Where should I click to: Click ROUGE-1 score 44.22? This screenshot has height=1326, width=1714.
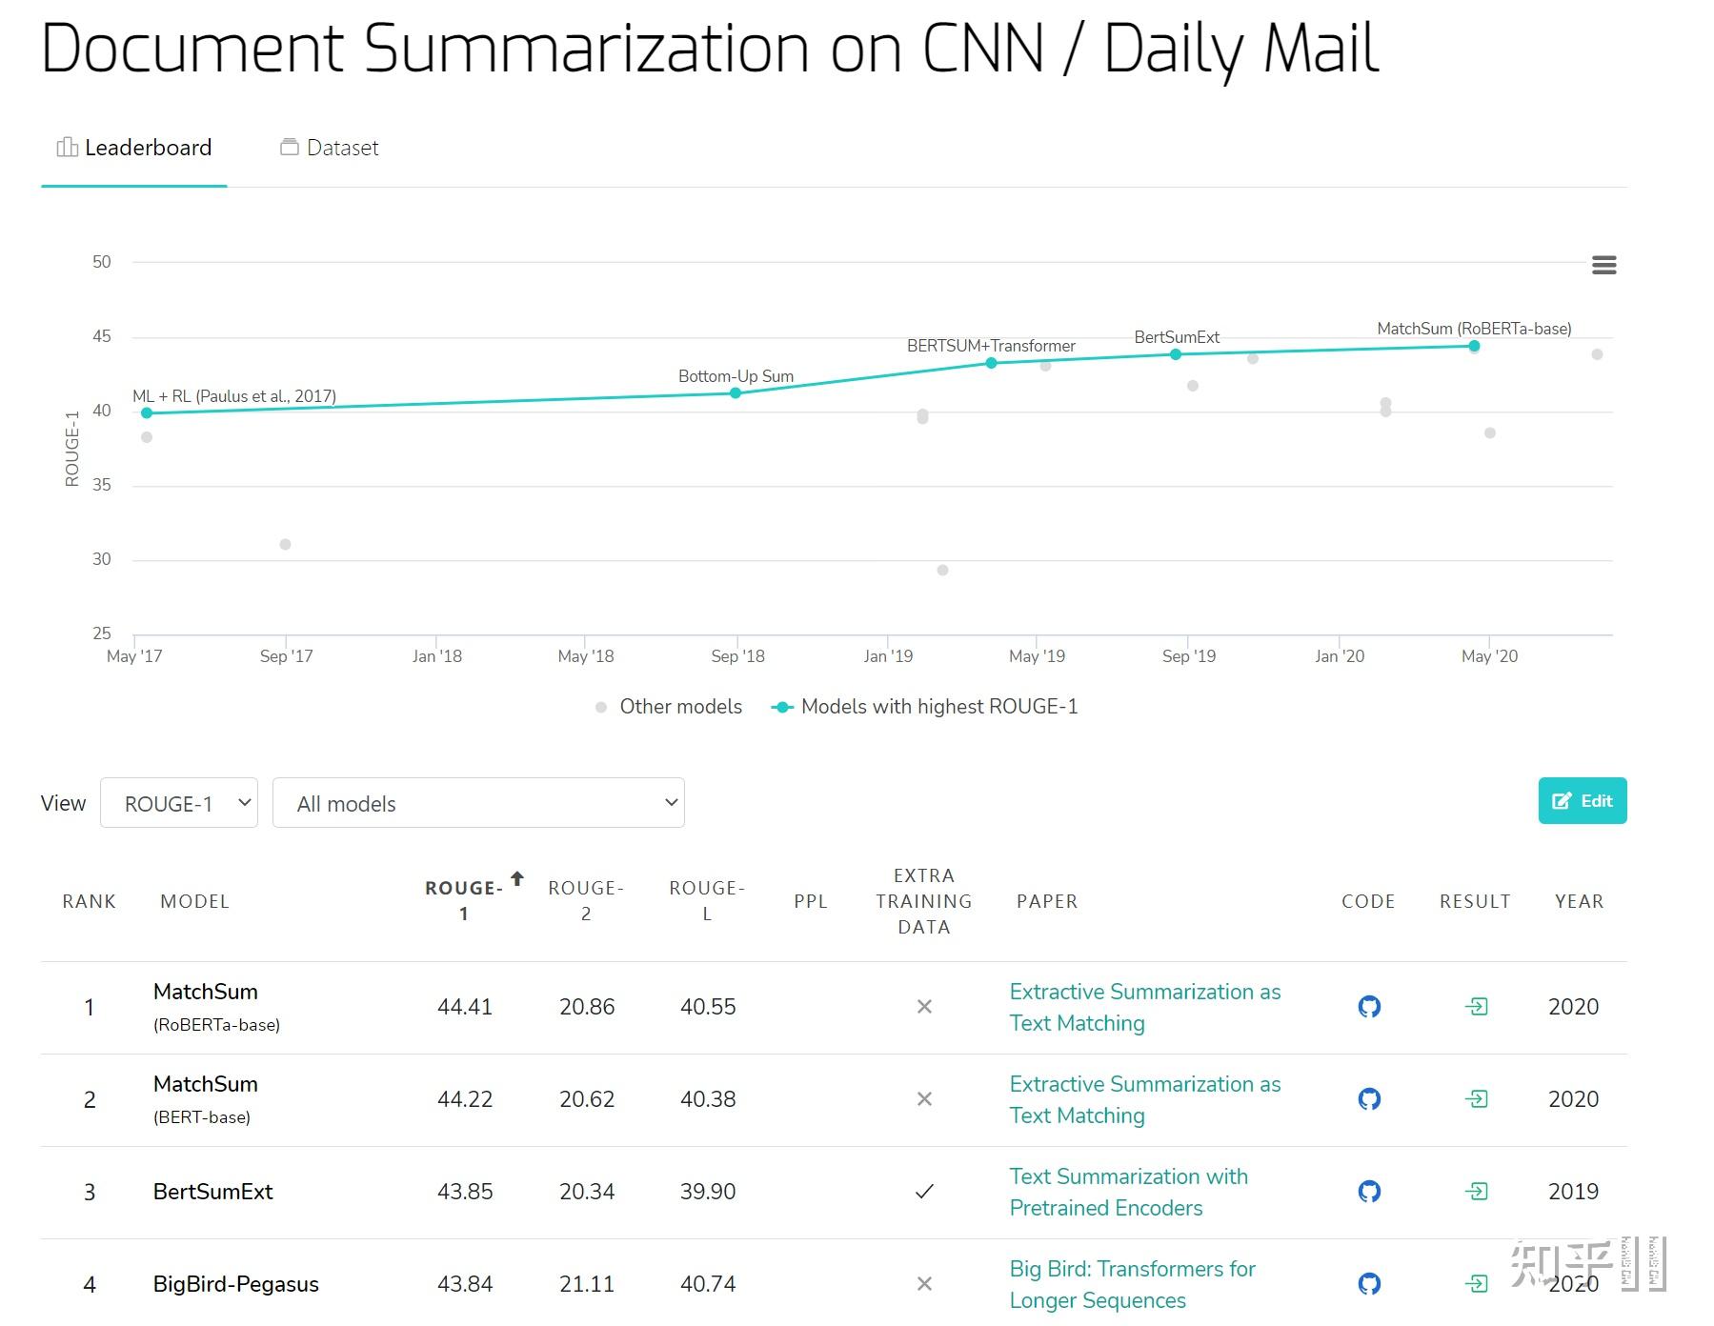point(465,1099)
